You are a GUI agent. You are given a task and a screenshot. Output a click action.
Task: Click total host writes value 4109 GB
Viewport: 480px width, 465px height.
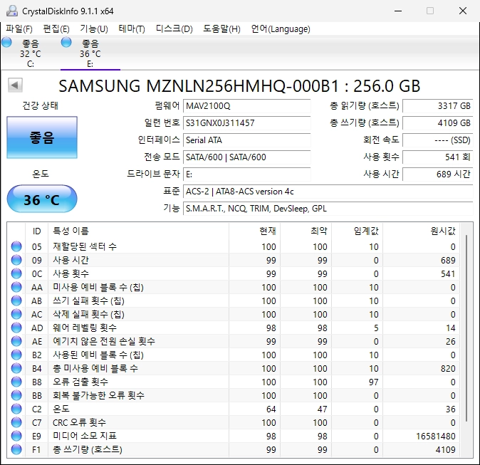pyautogui.click(x=438, y=123)
